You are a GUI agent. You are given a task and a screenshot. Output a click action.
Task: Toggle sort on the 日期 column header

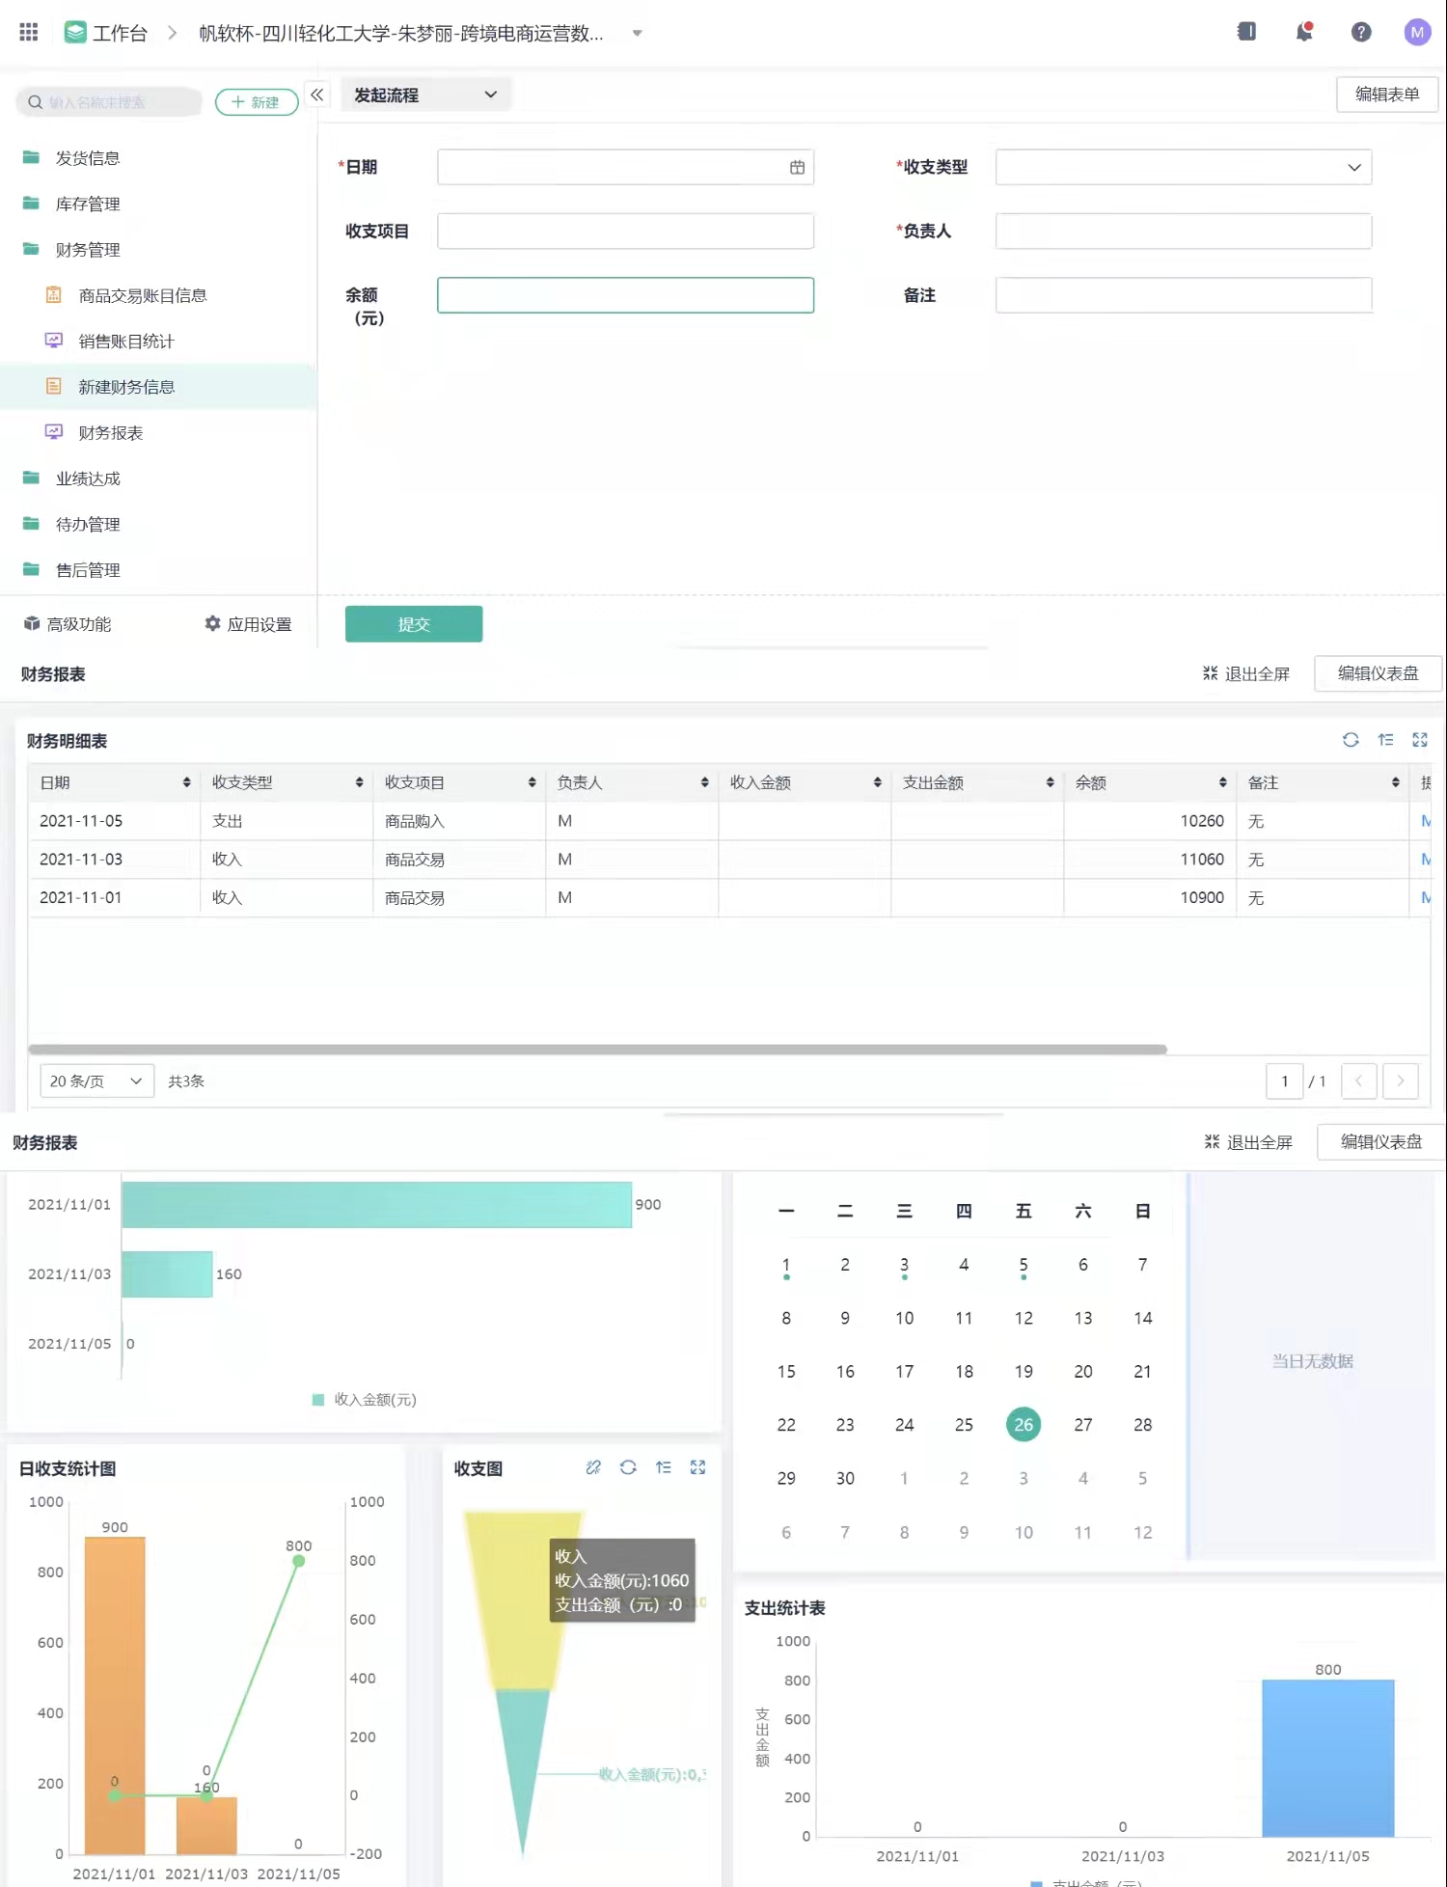[x=186, y=782]
